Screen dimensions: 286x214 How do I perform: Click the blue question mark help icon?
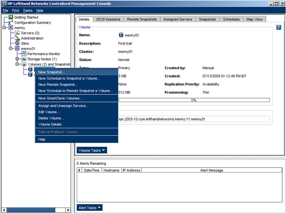click(x=278, y=27)
